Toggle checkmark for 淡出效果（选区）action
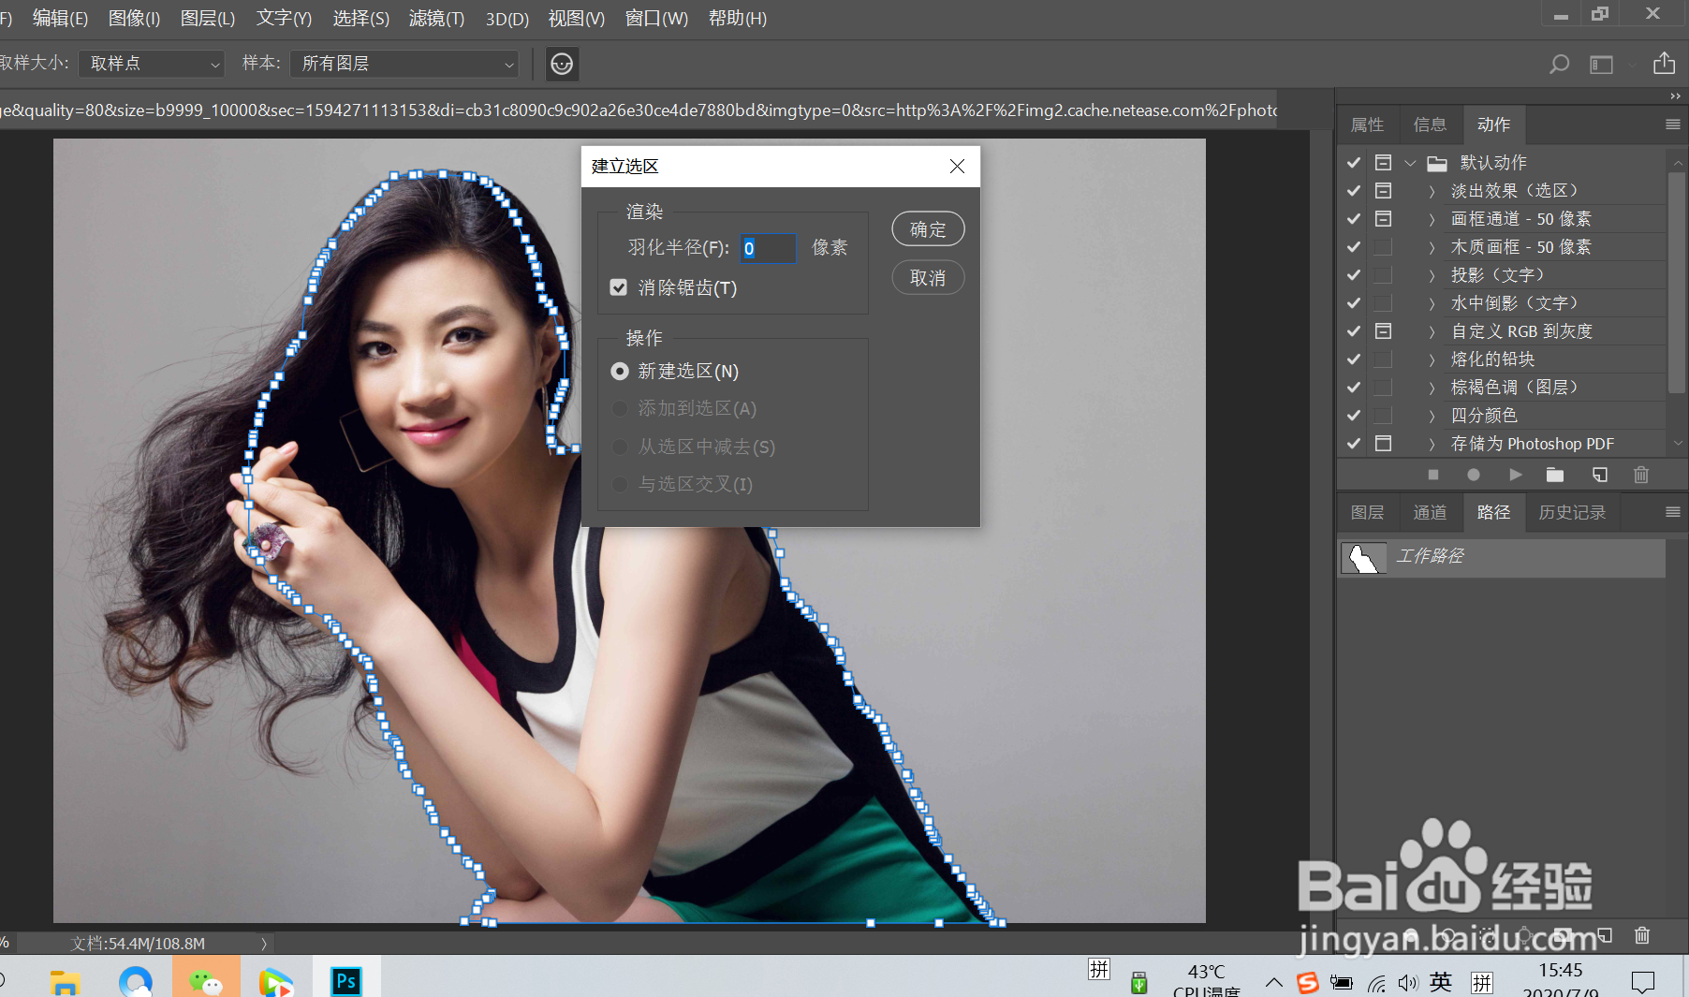This screenshot has width=1689, height=997. [x=1354, y=190]
